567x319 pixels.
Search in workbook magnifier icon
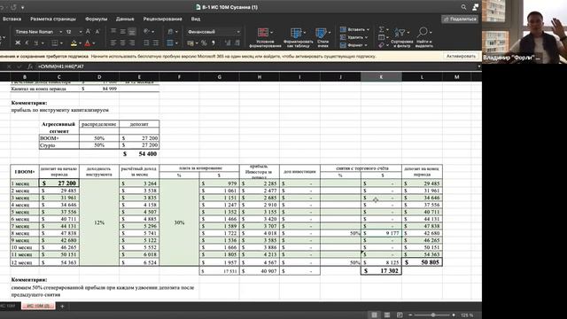coord(463,7)
